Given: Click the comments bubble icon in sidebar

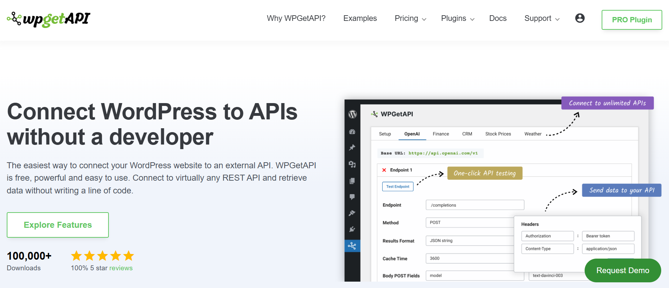Looking at the screenshot, I should pos(352,197).
